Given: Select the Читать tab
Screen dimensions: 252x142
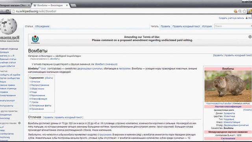Looking at the screenshot, I should (x=154, y=26).
